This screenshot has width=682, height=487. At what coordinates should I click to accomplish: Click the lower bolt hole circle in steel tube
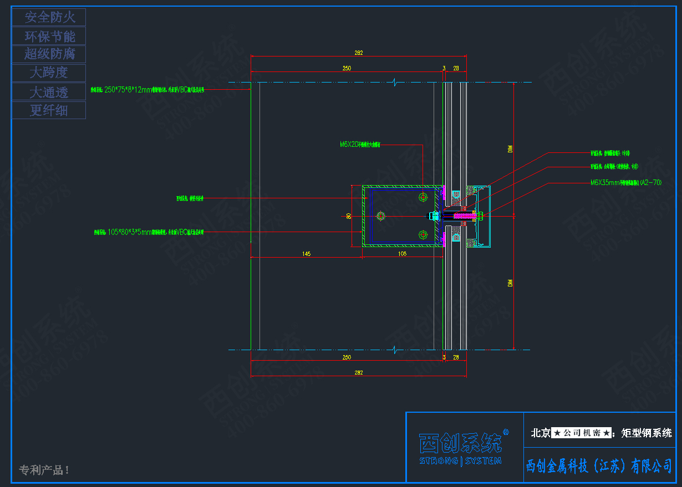pos(424,235)
